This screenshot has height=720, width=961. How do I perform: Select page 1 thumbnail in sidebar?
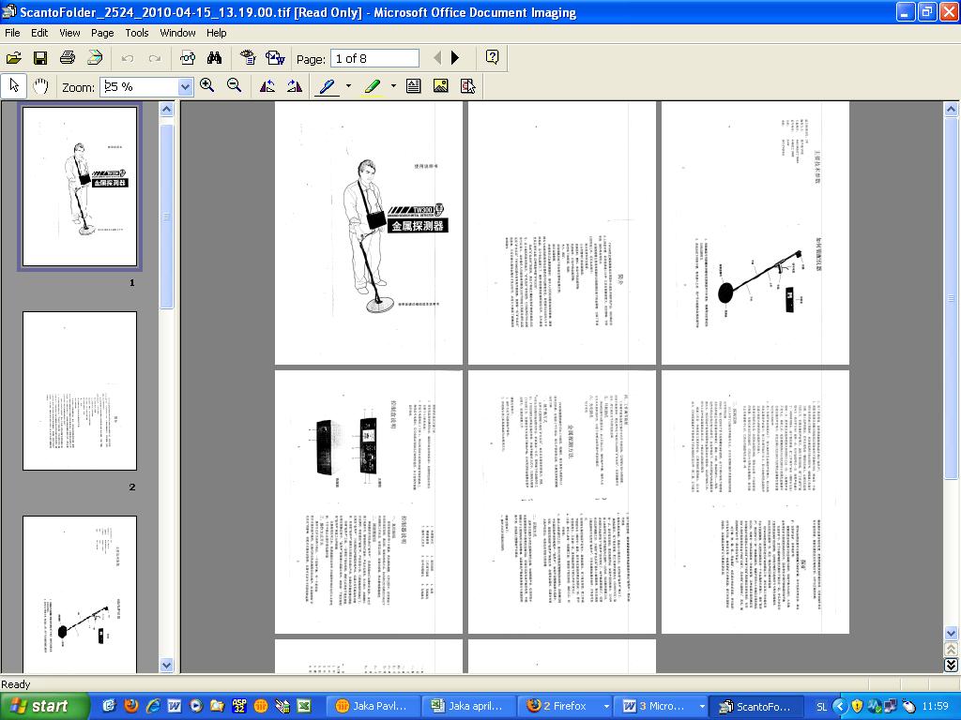(80, 187)
